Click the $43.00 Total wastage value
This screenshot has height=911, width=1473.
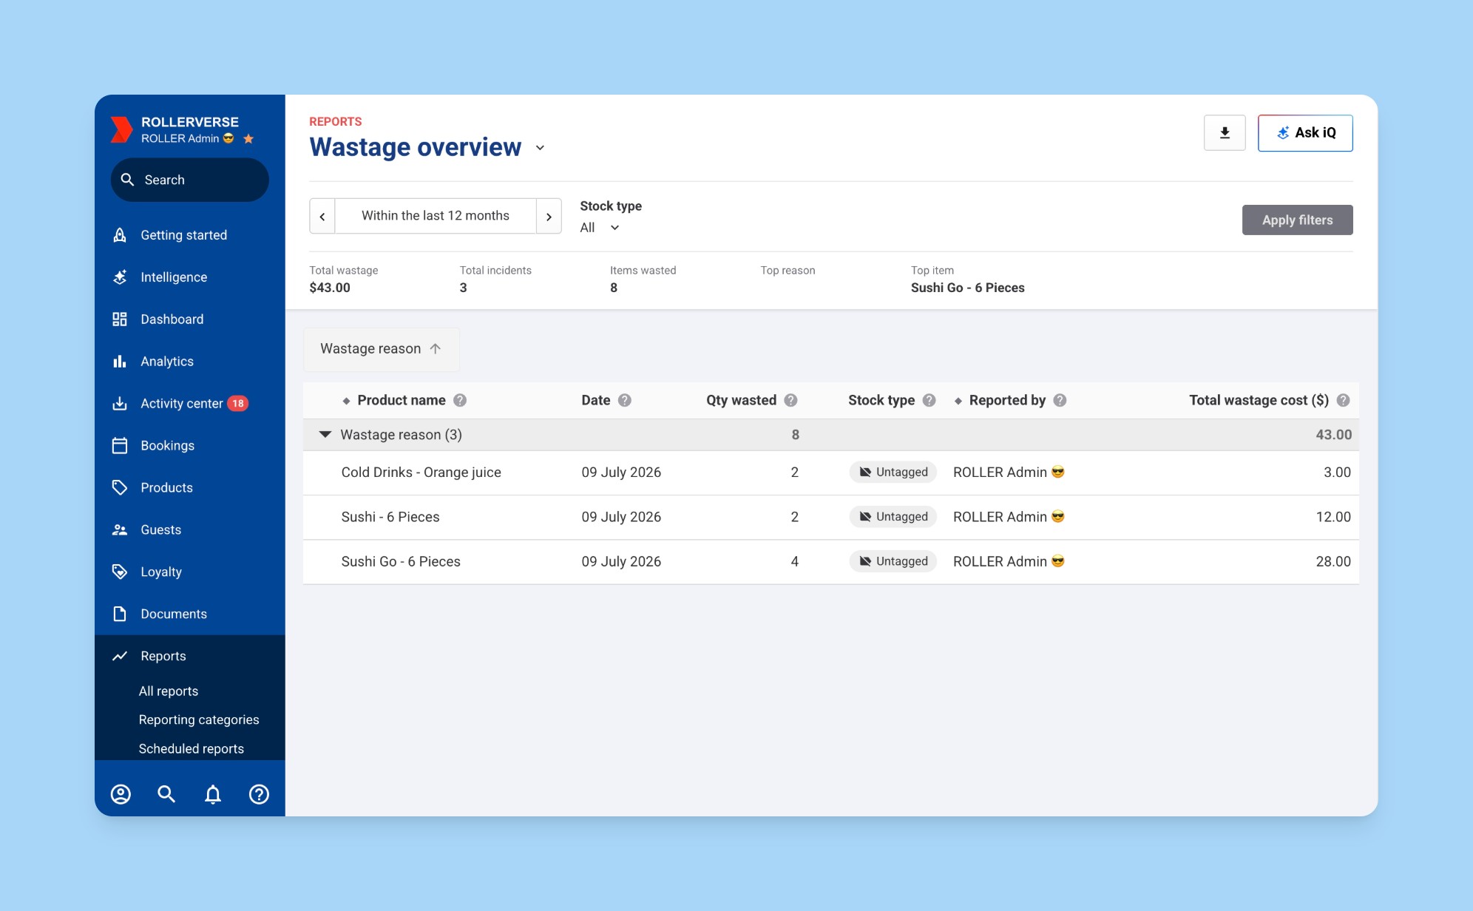(x=330, y=288)
